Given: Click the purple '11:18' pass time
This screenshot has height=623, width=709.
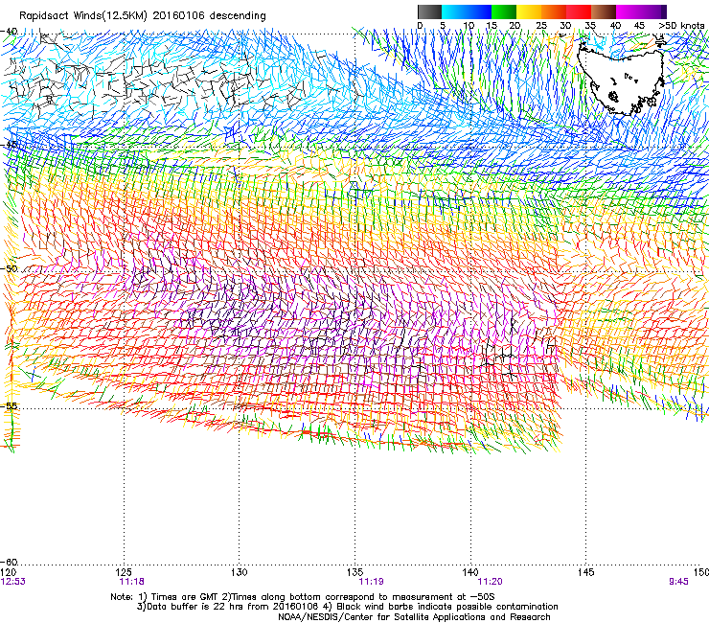Looking at the screenshot, I should click(132, 582).
